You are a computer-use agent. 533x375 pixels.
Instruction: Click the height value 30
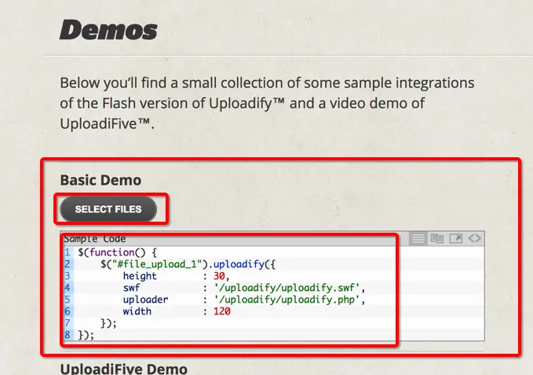pos(219,276)
